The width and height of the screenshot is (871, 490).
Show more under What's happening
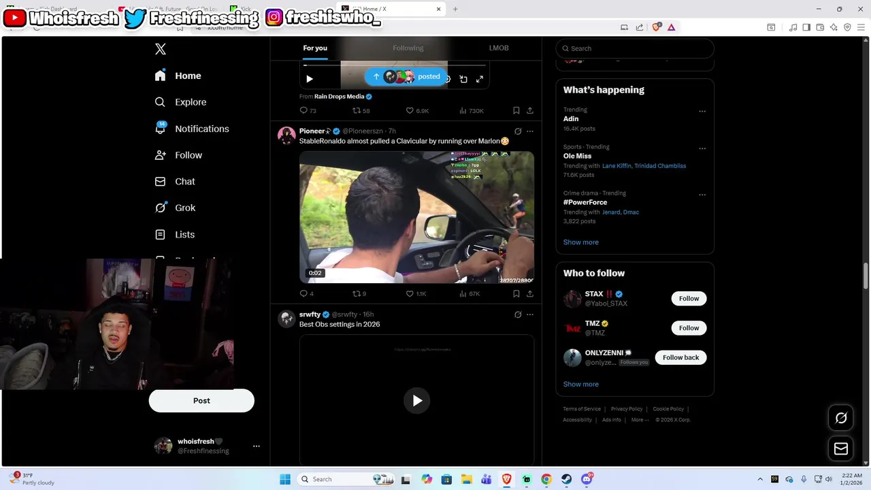pyautogui.click(x=580, y=242)
